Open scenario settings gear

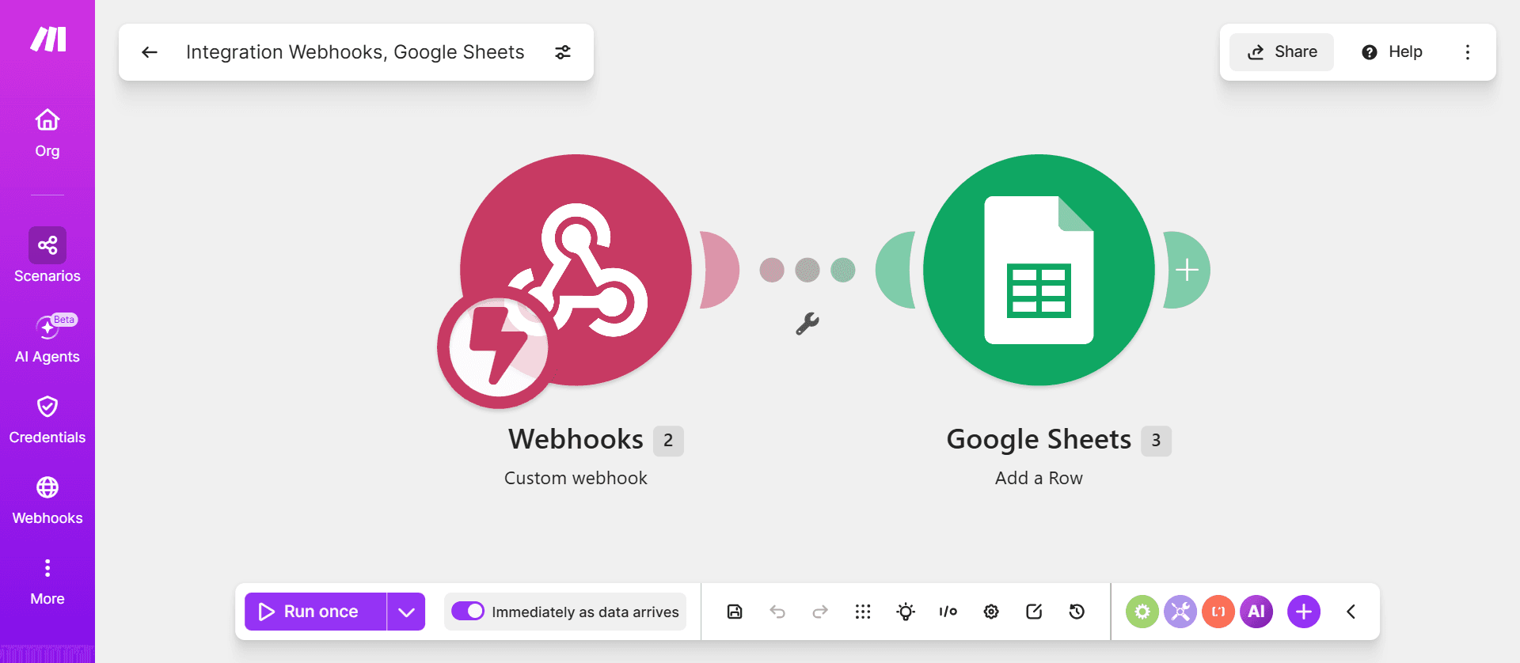991,612
